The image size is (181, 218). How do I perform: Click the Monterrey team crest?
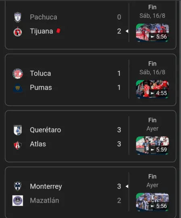click(x=18, y=186)
